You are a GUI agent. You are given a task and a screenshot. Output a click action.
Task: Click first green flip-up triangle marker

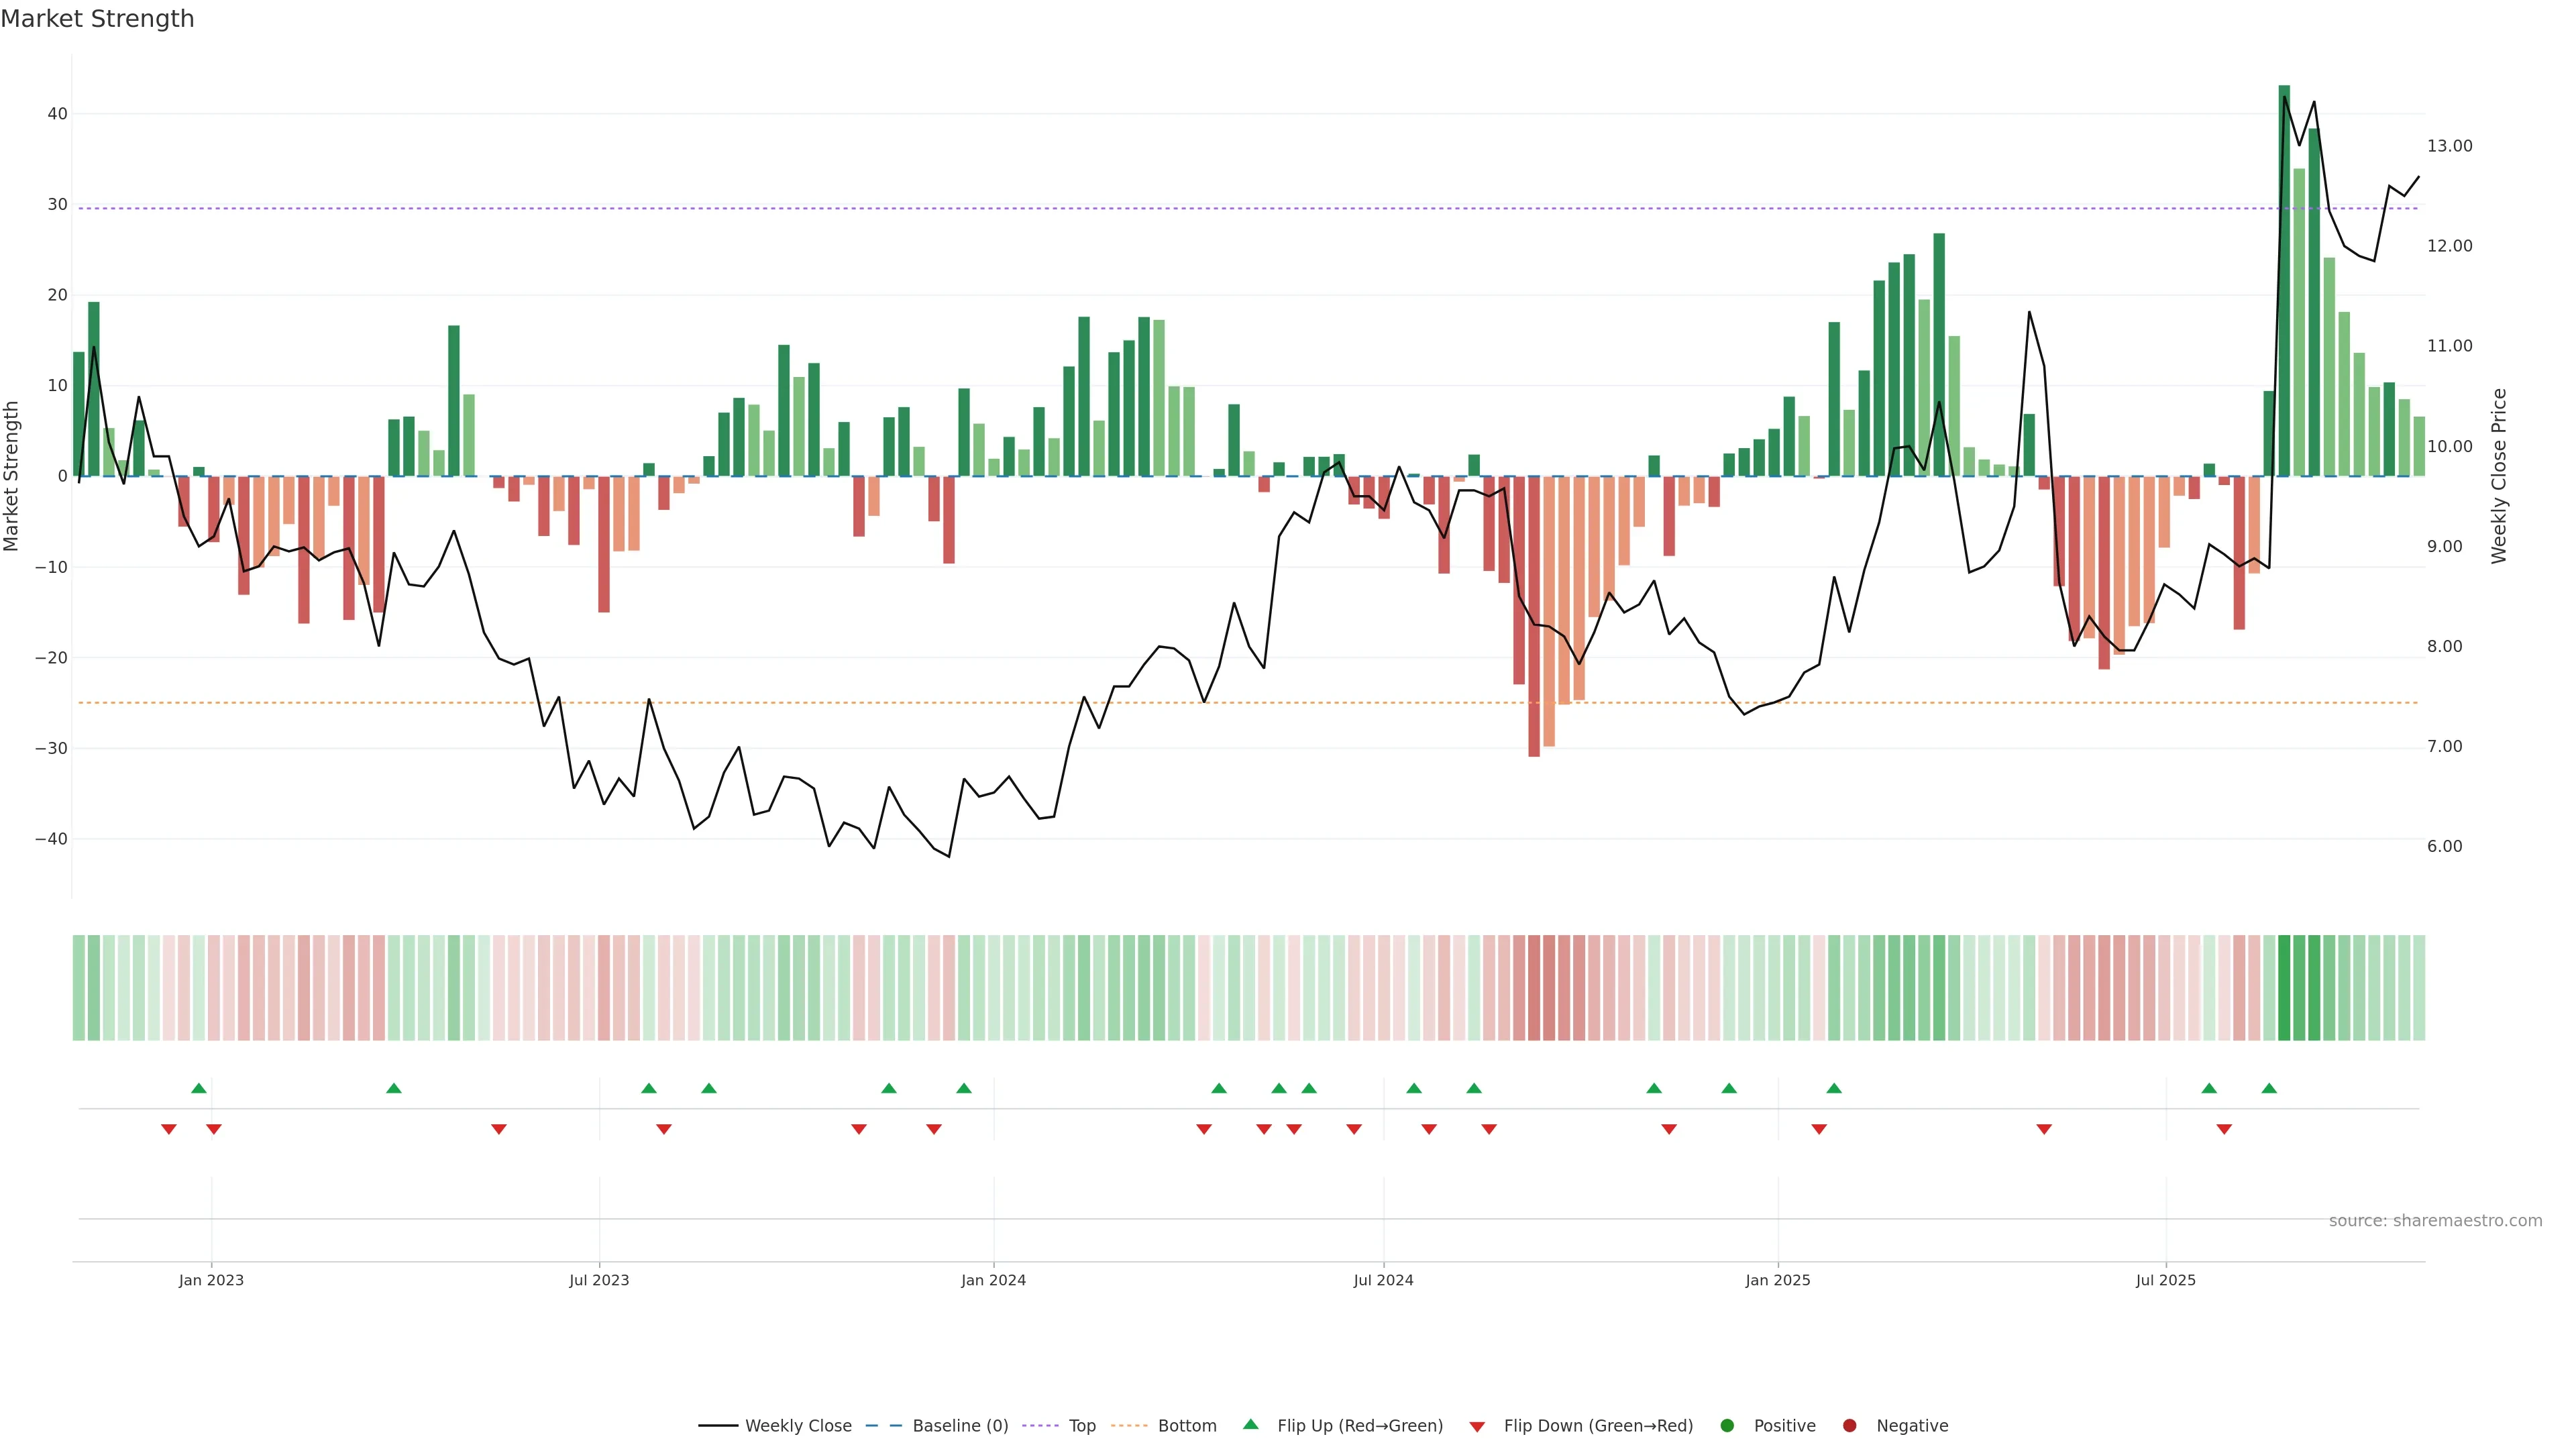click(x=199, y=1088)
